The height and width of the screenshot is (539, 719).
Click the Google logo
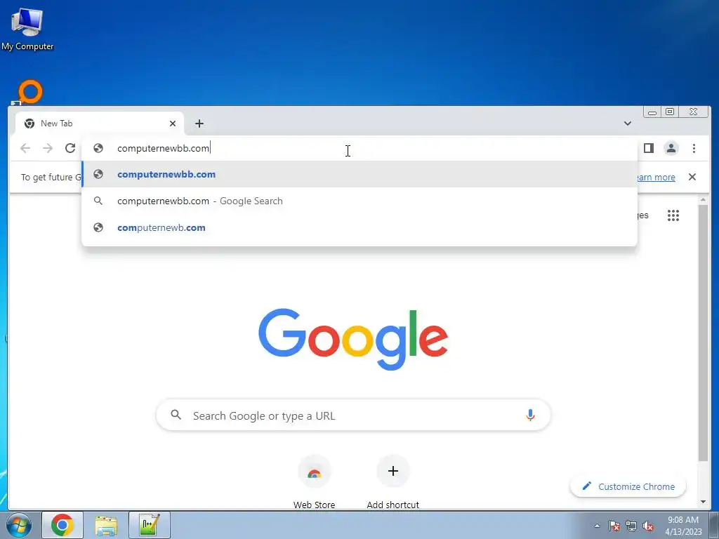pos(353,339)
